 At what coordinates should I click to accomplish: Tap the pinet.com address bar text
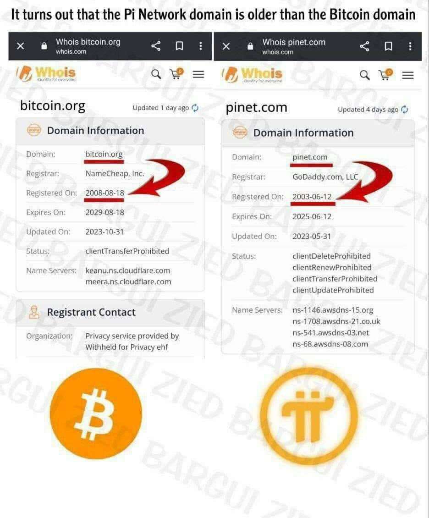[x=294, y=46]
